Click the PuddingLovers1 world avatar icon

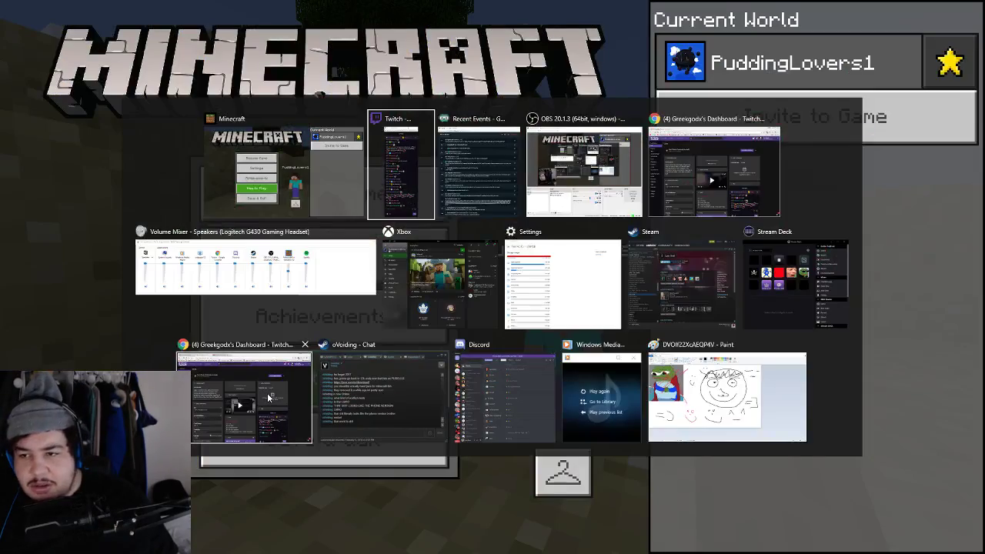pos(685,62)
